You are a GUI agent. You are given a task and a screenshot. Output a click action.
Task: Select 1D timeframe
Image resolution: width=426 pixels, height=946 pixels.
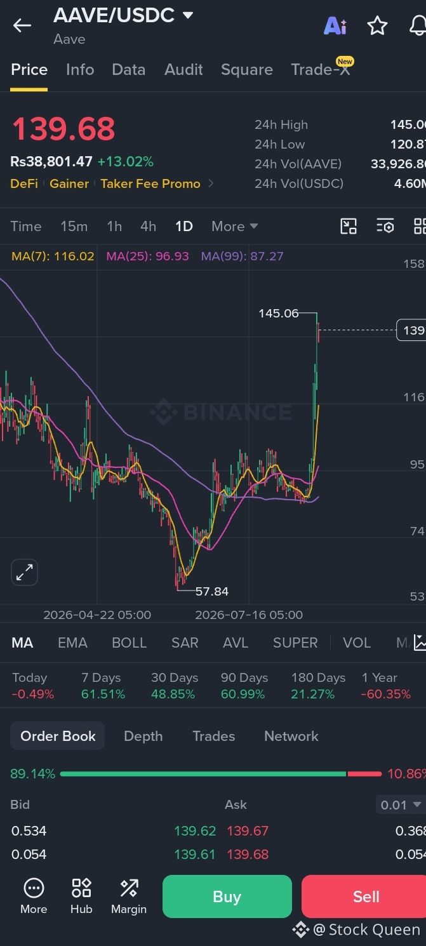184,226
